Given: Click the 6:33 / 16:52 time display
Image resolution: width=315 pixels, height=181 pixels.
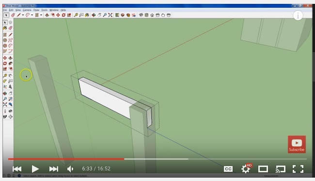Looking at the screenshot, I should coord(96,168).
